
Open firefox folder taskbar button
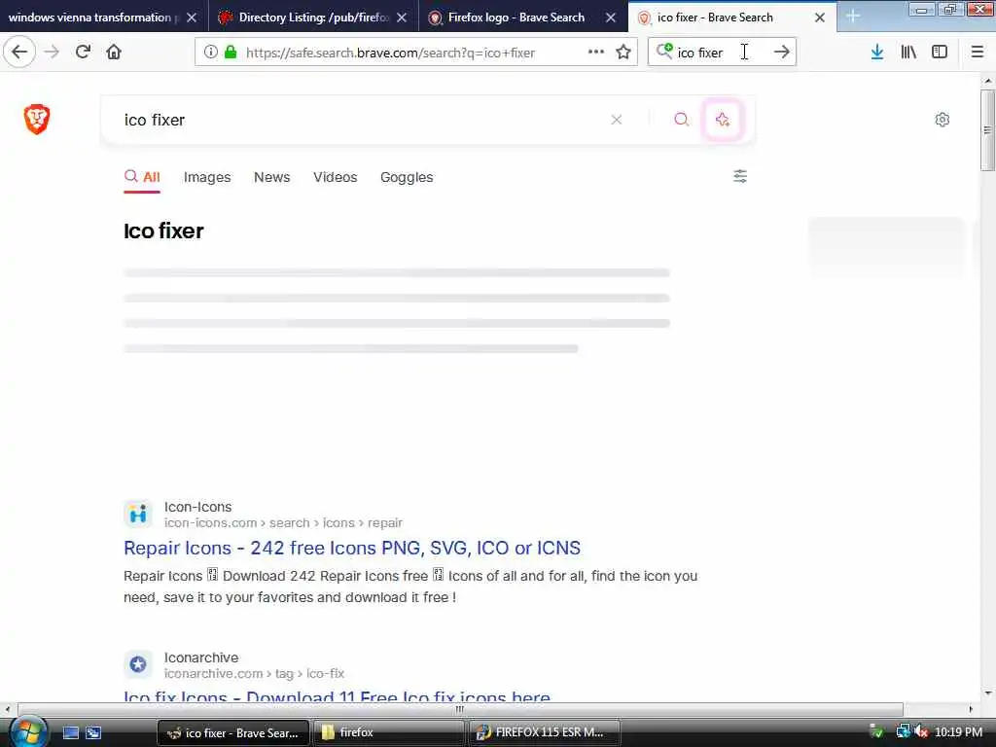[390, 732]
